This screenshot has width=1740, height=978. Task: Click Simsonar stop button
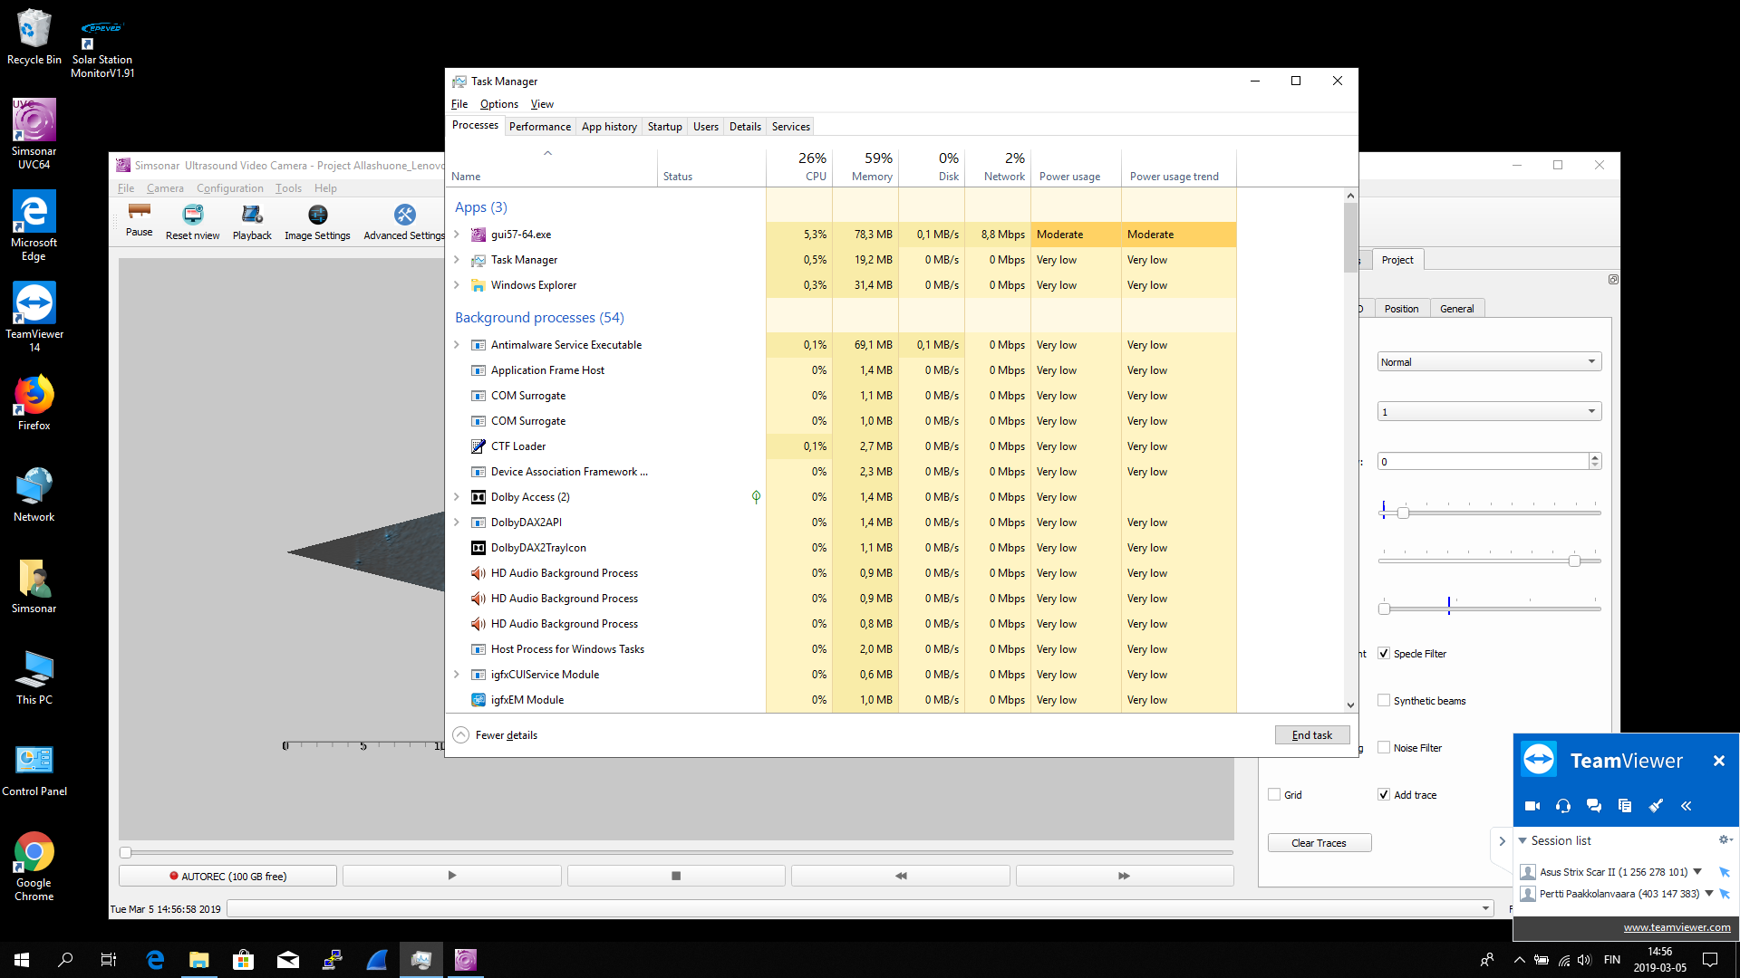point(675,876)
